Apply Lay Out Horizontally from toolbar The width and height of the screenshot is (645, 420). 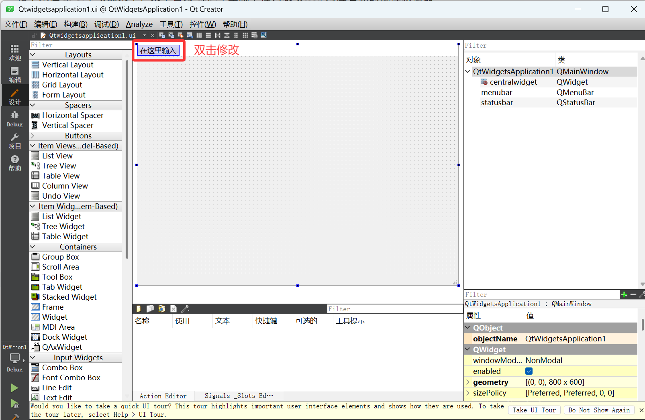click(199, 35)
